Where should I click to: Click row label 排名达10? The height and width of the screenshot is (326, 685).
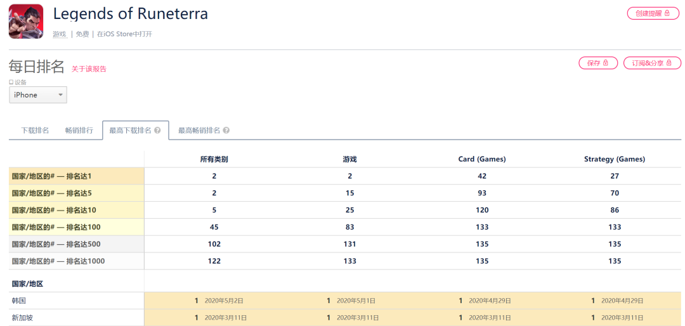[77, 210]
